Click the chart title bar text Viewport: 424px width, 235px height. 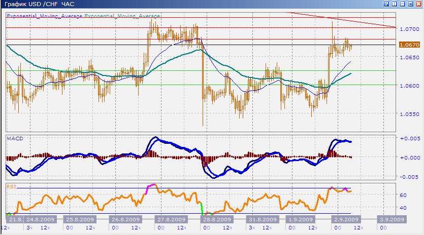tap(31, 4)
